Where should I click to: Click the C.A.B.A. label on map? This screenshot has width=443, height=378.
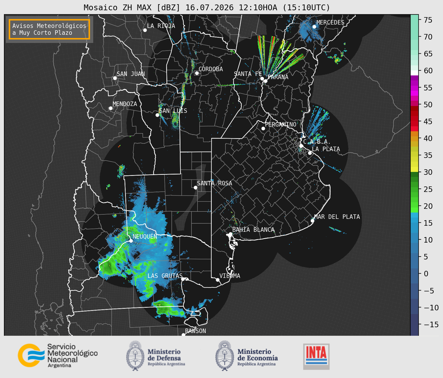[x=317, y=142]
